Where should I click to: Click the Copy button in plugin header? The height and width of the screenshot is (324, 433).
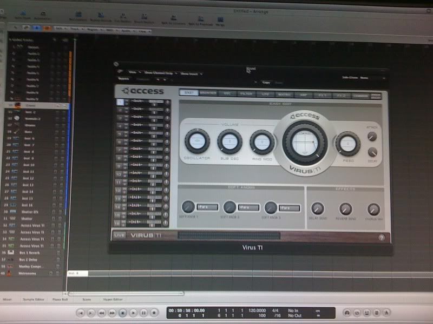(266, 83)
